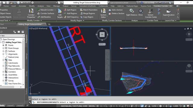
Task: Launch Sight Distance analysis
Action: [x=131, y=12]
